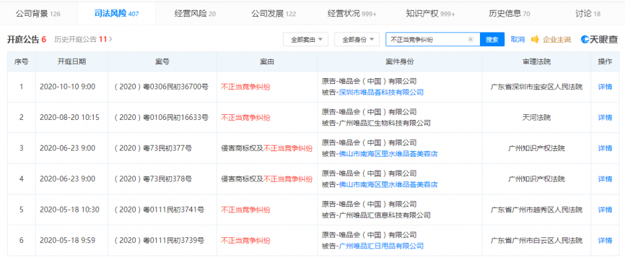Viewport: 625px width, 258px height.
Task: Click the 企业主说 speaker icon
Action: click(x=535, y=39)
